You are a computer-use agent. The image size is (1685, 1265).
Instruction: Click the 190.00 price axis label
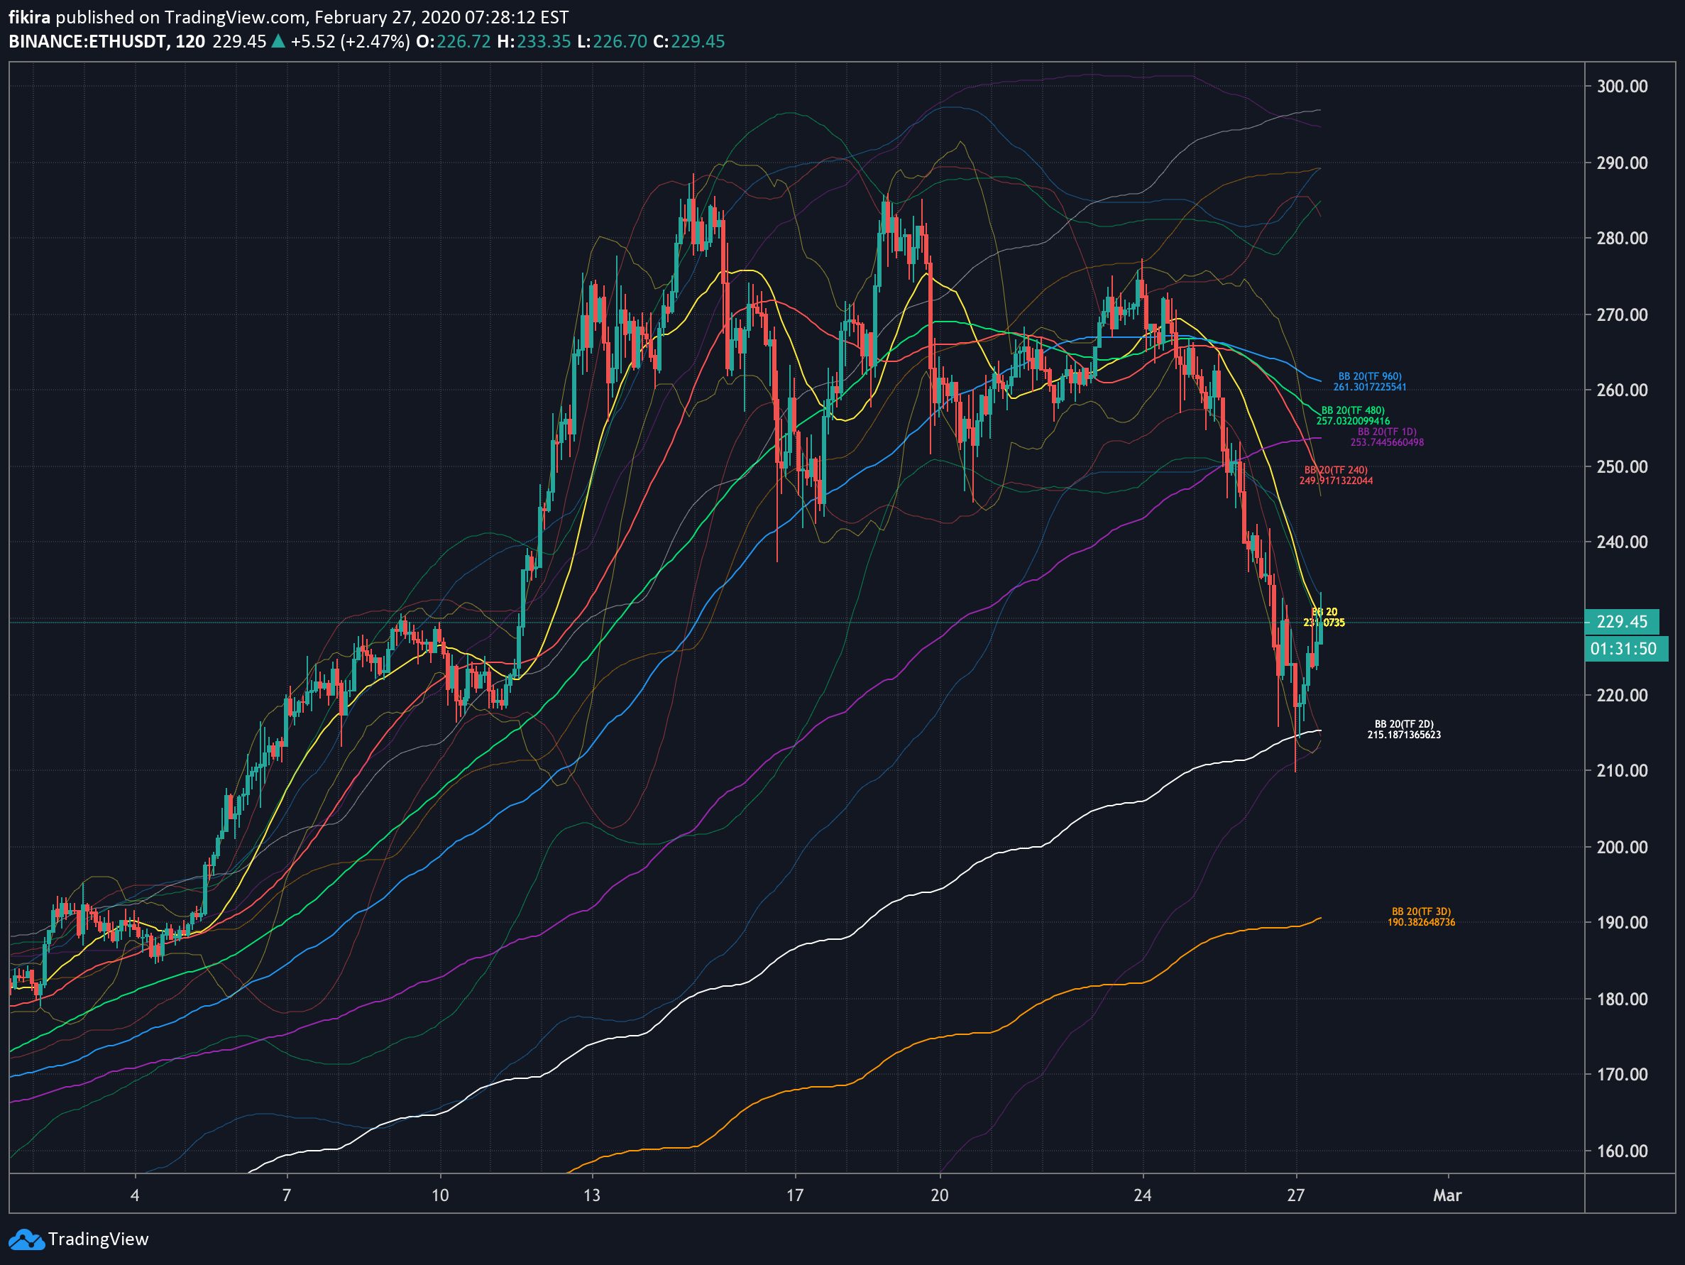(x=1622, y=922)
